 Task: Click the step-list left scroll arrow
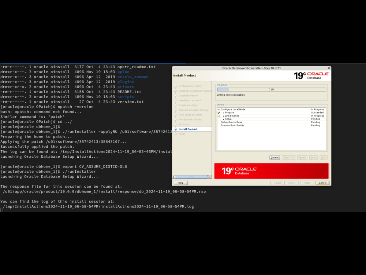coord(173,177)
